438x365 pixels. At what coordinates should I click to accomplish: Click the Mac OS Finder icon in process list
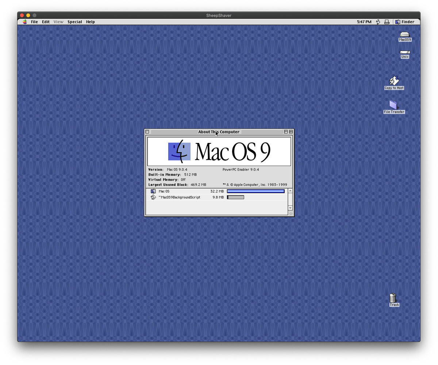point(153,191)
